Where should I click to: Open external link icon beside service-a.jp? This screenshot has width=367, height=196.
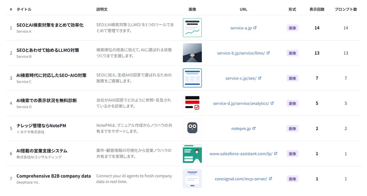[255, 27]
